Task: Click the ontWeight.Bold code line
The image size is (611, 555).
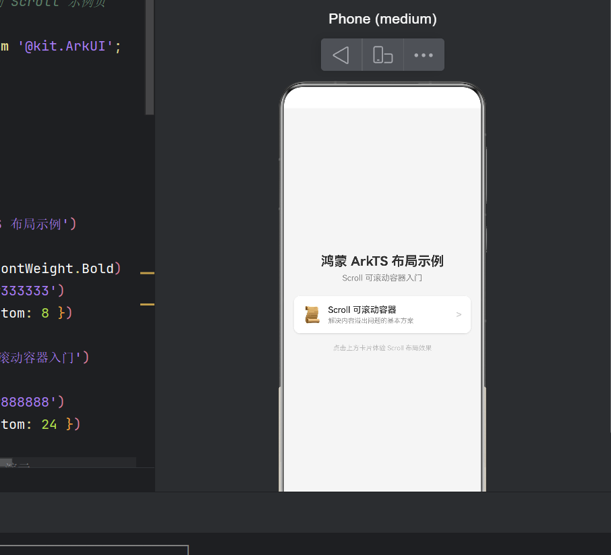Action: [61, 268]
